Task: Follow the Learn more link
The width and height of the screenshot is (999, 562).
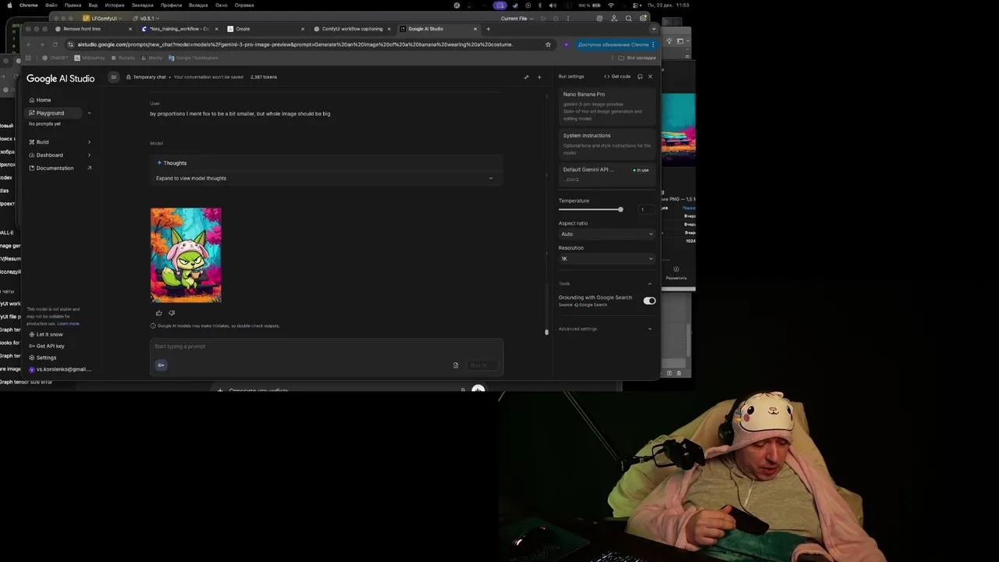Action: (68, 323)
